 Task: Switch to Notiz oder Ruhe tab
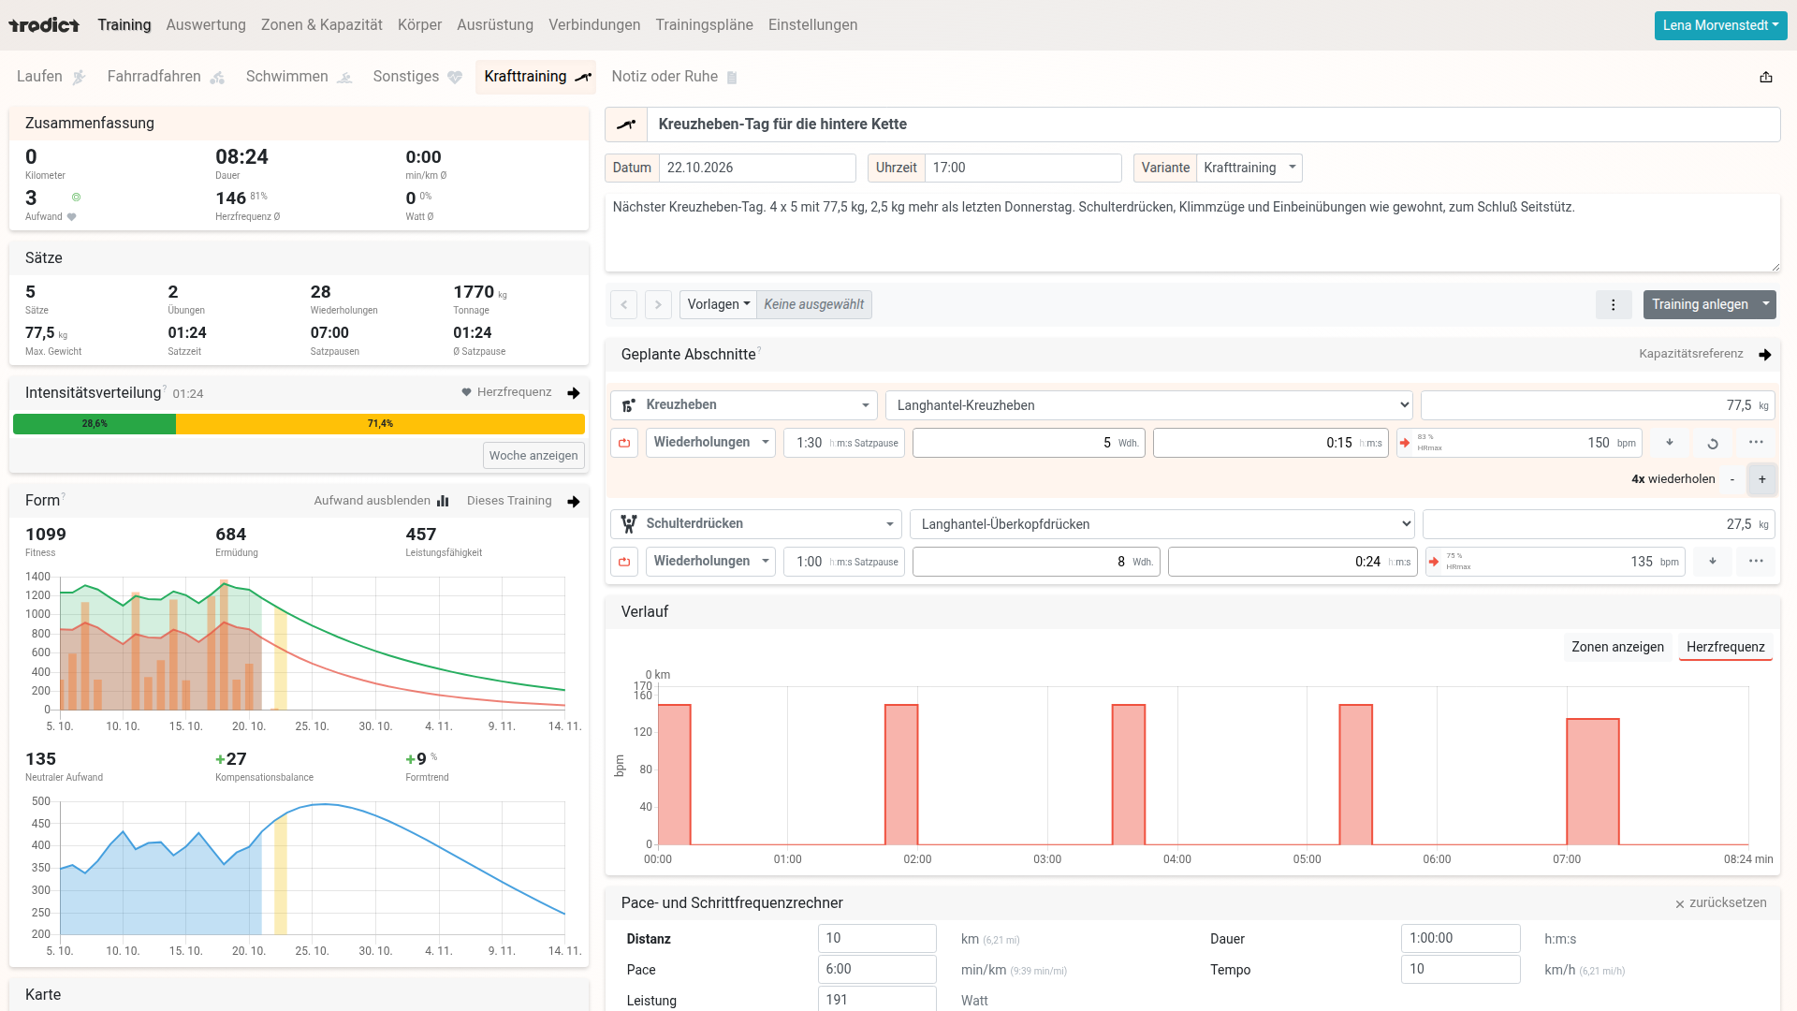[674, 77]
